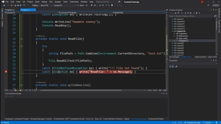
Task: Click Solution Explorer search magnifier icon
Action: click(x=215, y=16)
